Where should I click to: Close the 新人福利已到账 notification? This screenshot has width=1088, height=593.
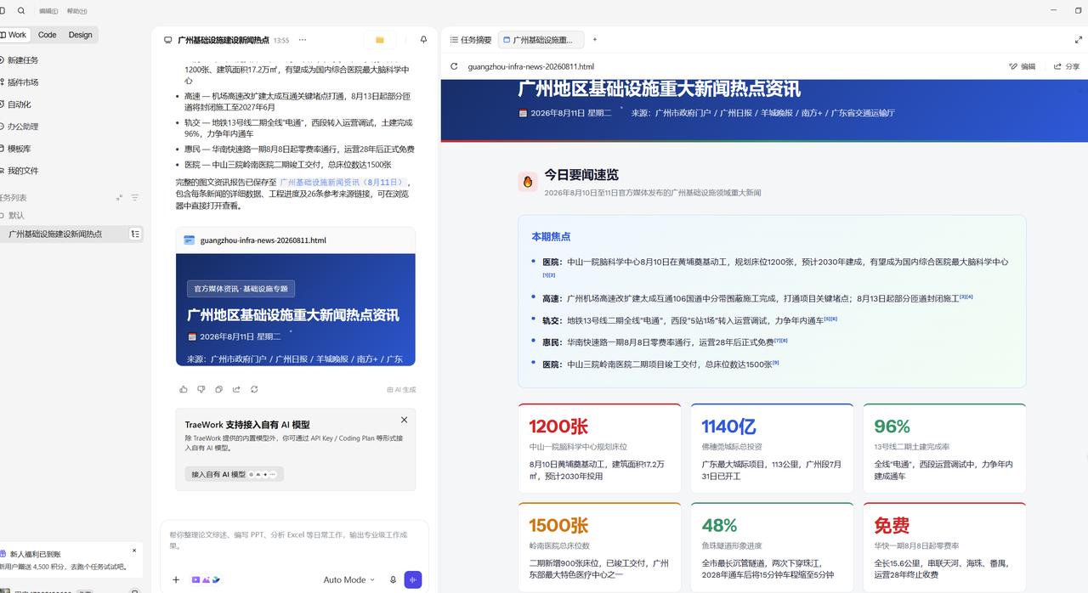[x=133, y=551]
